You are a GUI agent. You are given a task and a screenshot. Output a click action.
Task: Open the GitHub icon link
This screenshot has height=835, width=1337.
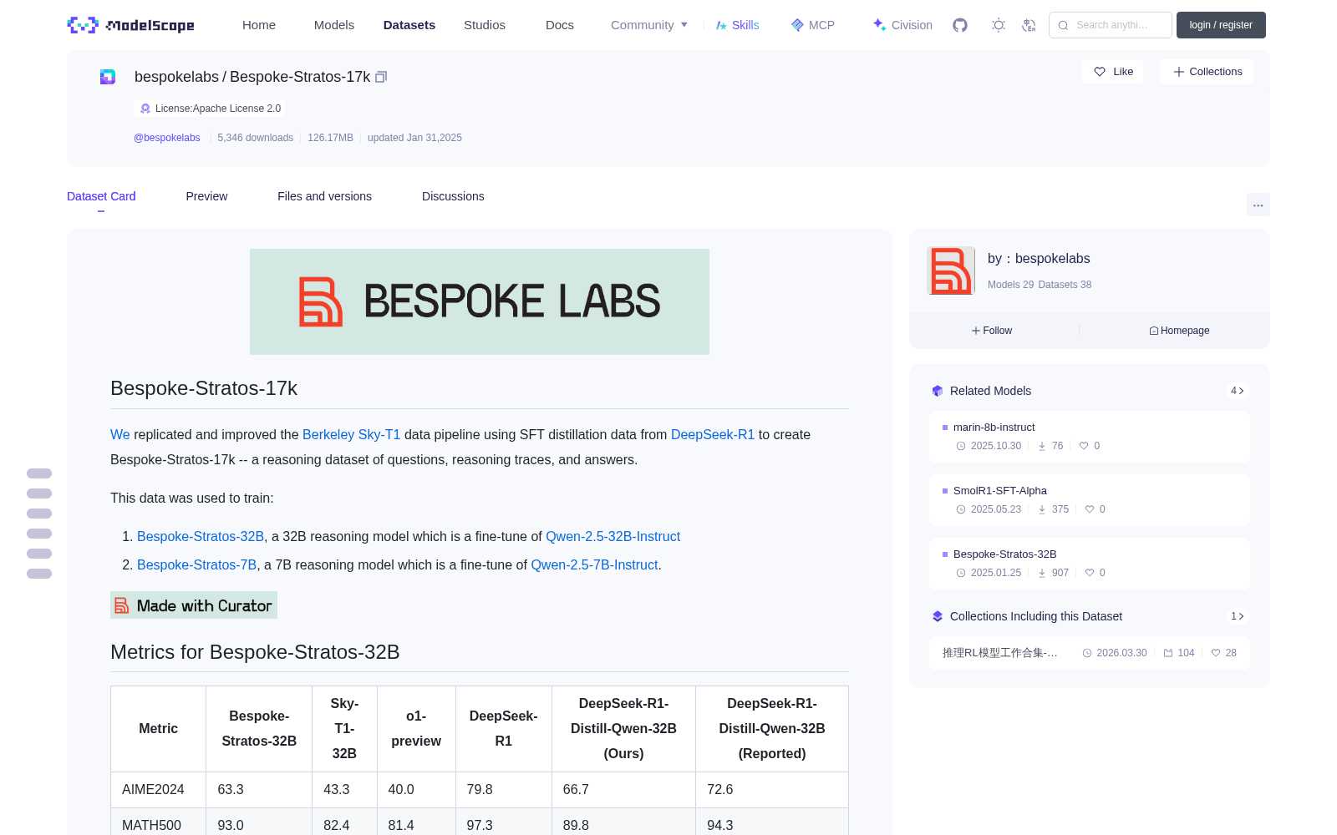pyautogui.click(x=960, y=25)
